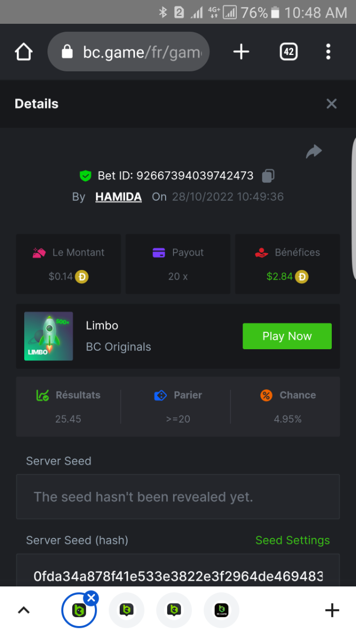Select the Server Seed hash field
The height and width of the screenshot is (634, 356).
178,575
